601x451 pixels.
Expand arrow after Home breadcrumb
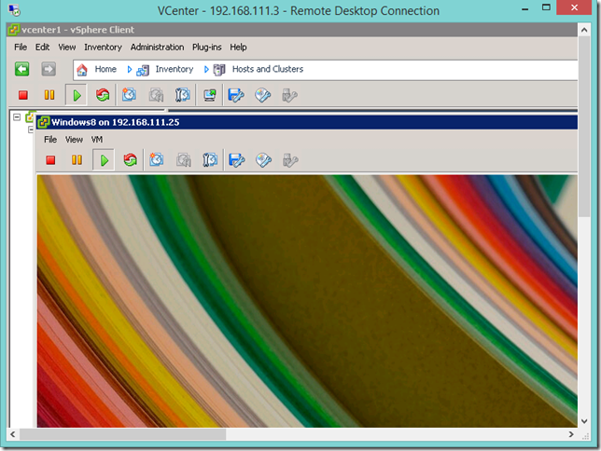click(x=130, y=70)
